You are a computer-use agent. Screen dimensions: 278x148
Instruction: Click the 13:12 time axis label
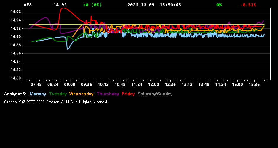[187, 85]
